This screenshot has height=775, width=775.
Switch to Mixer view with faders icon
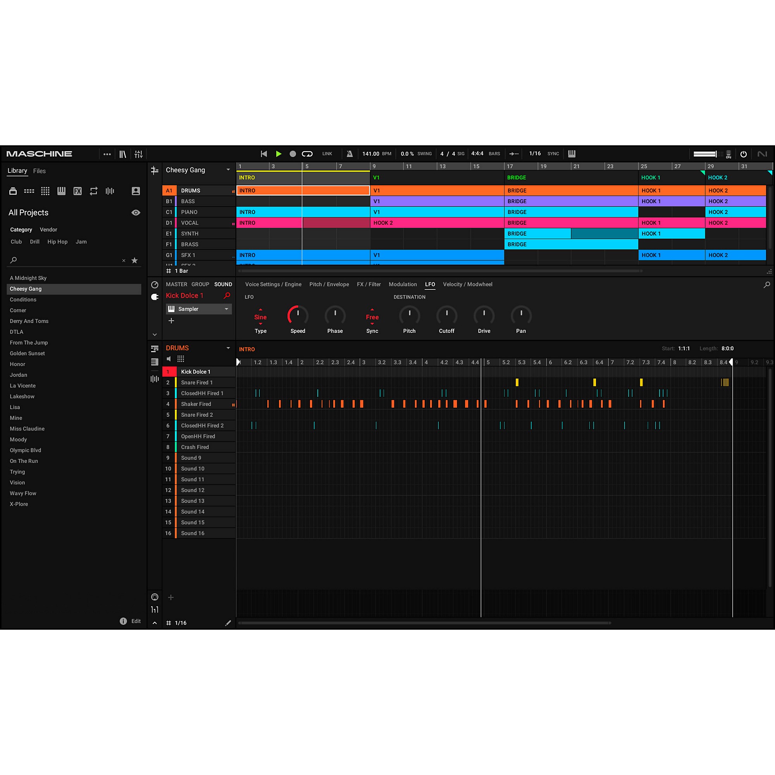[139, 153]
